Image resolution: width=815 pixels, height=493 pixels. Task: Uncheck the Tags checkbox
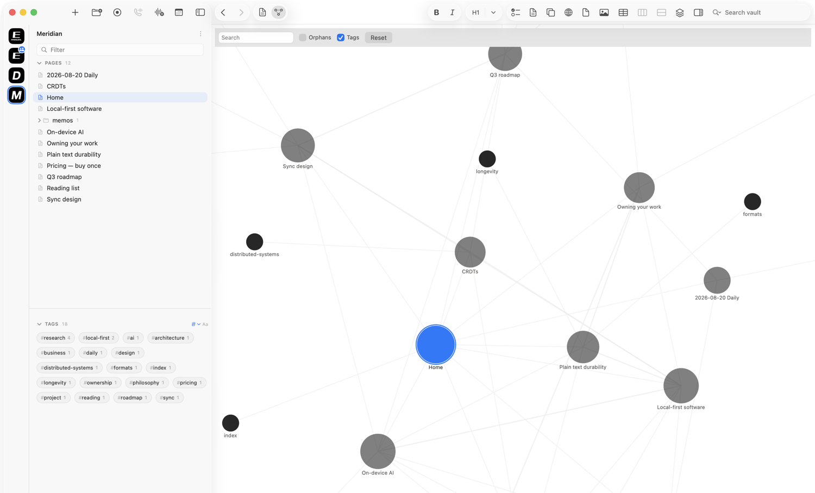click(341, 38)
